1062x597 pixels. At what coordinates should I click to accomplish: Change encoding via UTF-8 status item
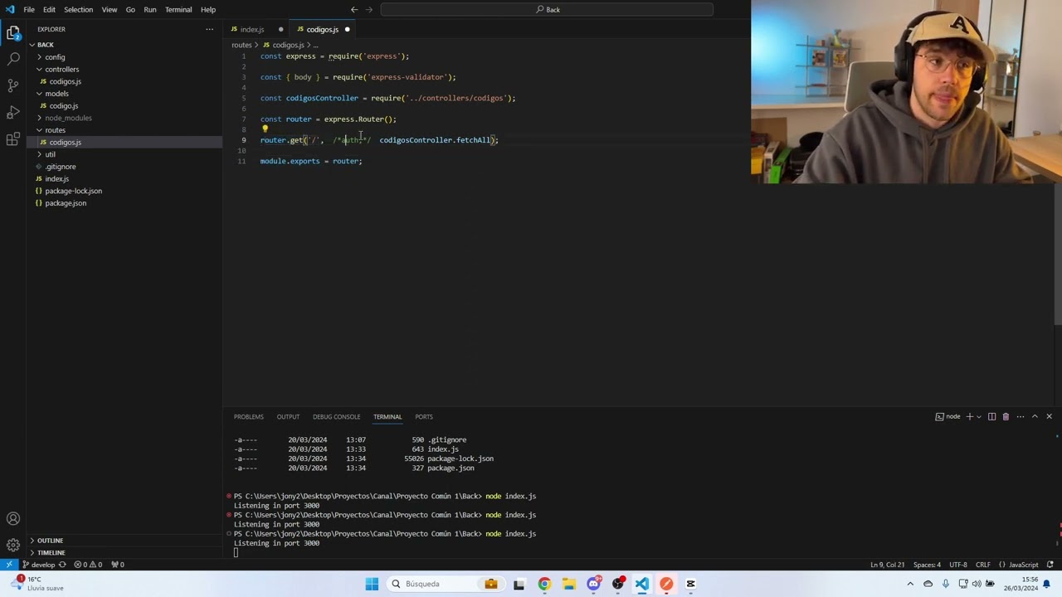point(958,565)
